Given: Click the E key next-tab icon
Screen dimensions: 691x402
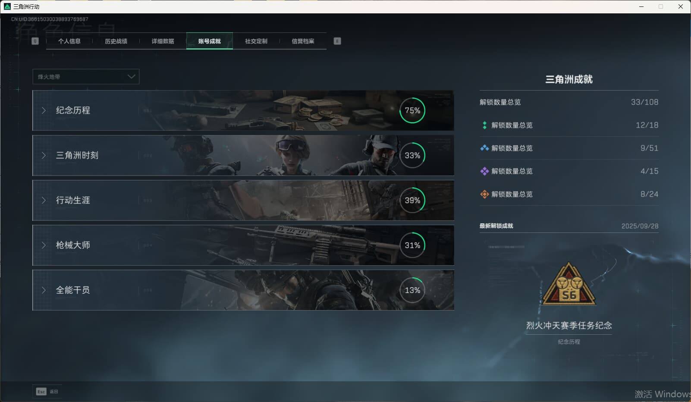Looking at the screenshot, I should [x=337, y=41].
